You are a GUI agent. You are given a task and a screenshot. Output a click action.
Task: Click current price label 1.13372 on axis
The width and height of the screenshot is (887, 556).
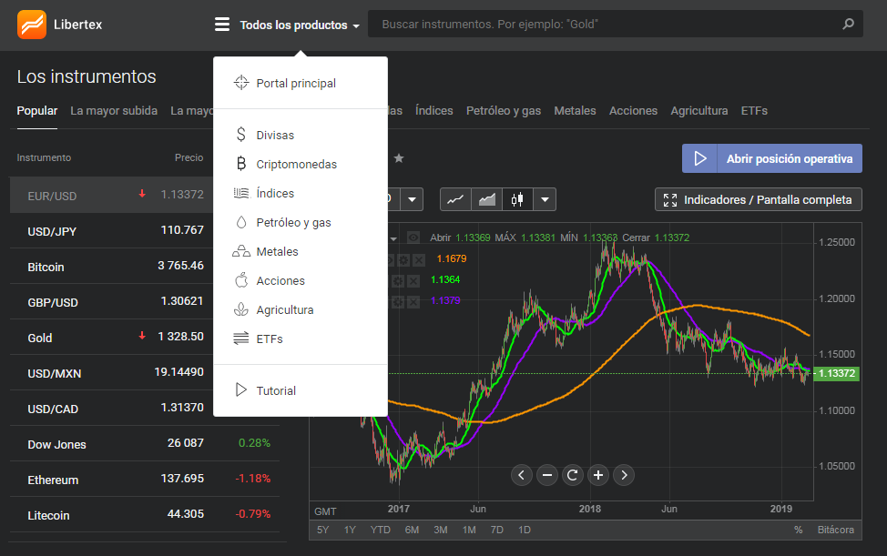pyautogui.click(x=836, y=373)
